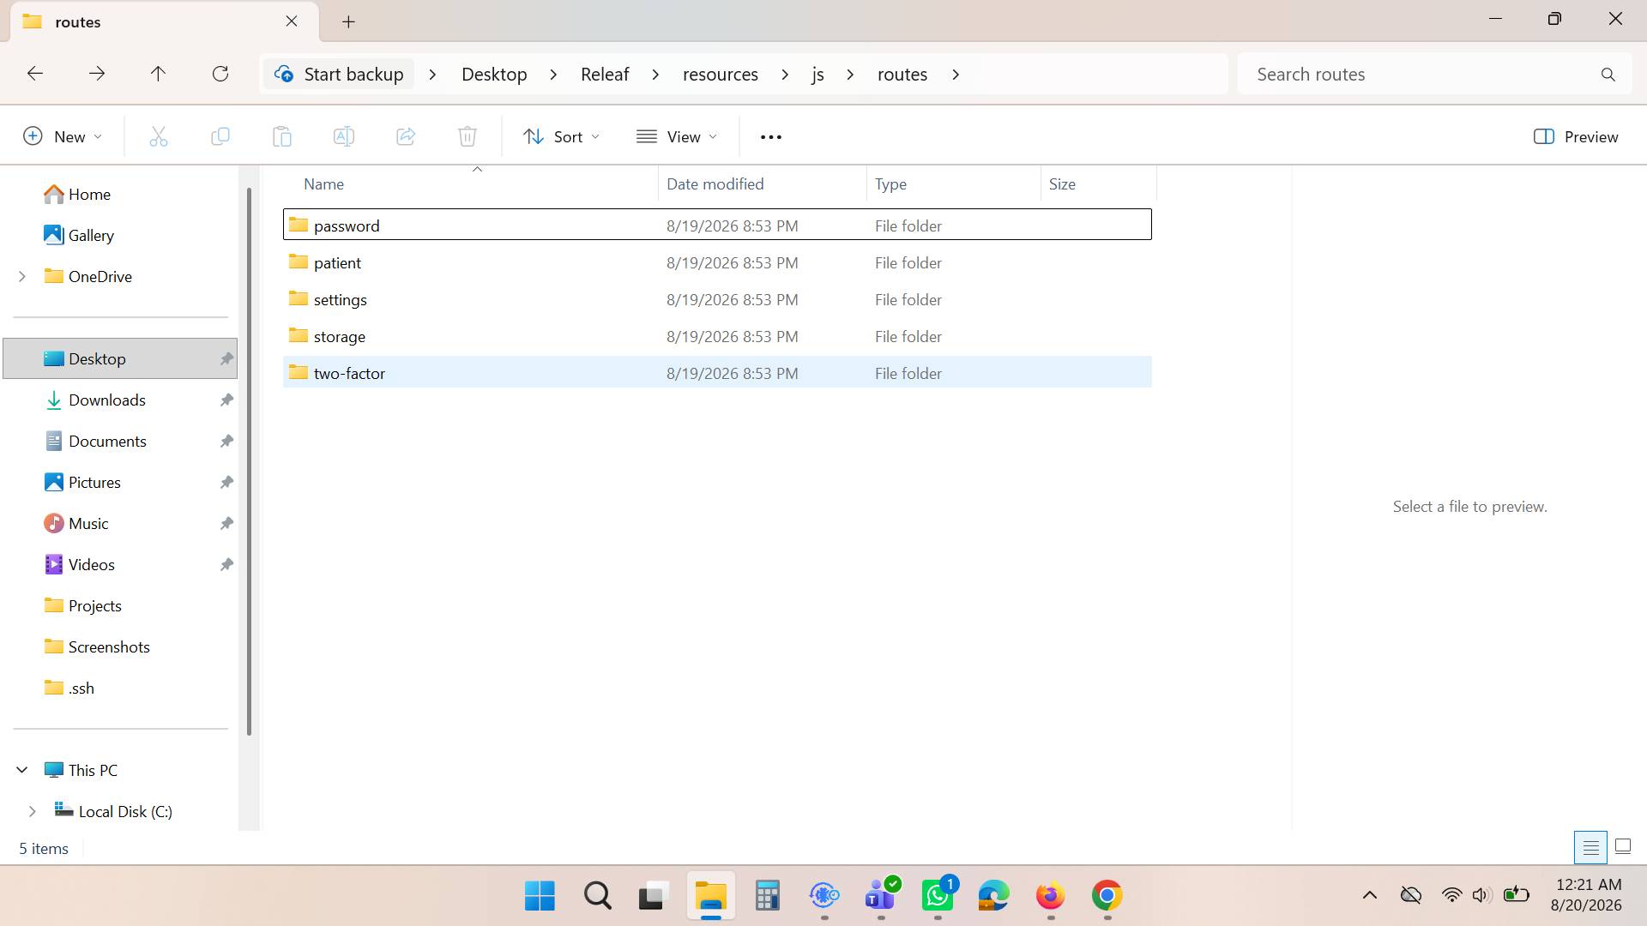Open the New item menu button
Image resolution: width=1647 pixels, height=926 pixels.
click(x=63, y=137)
